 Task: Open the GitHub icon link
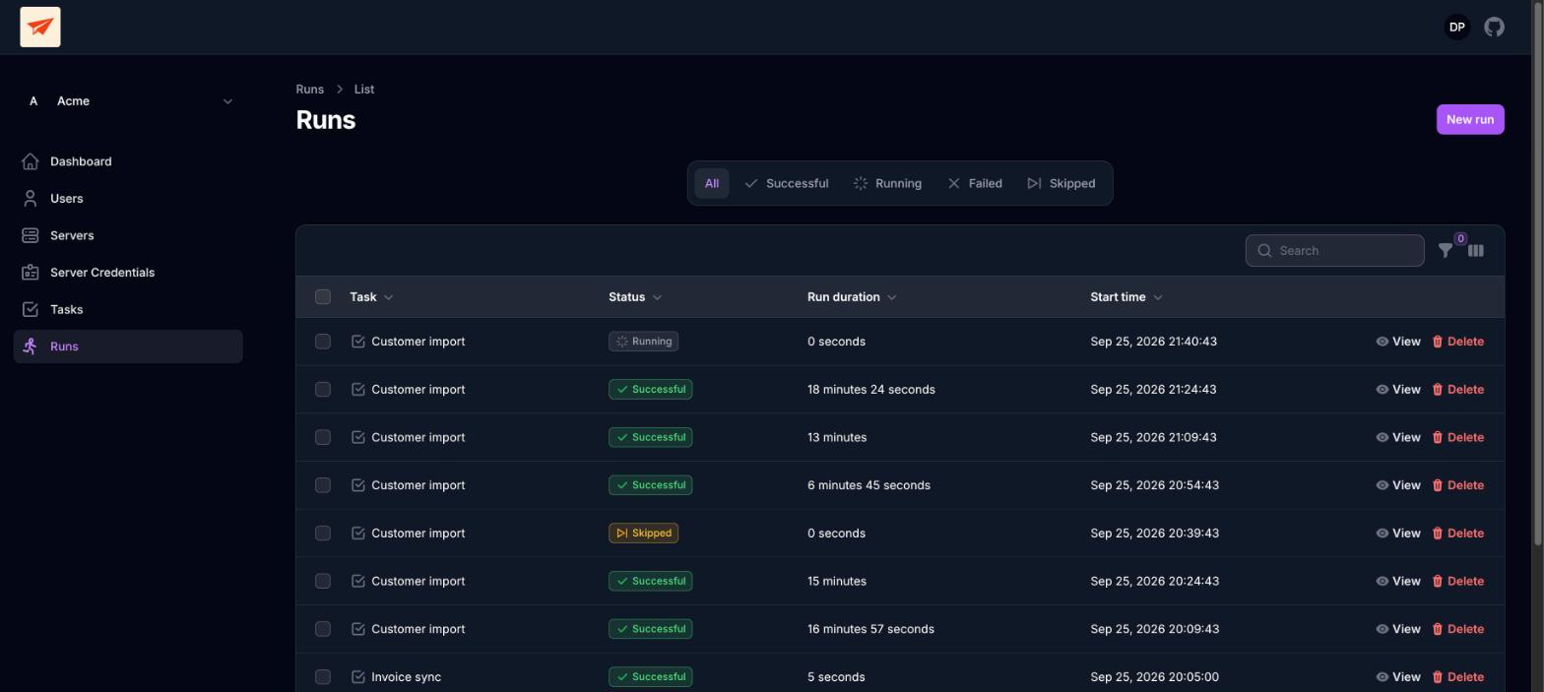click(1494, 27)
